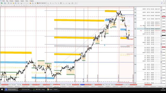Click the Апр month label

[x=135, y=37]
